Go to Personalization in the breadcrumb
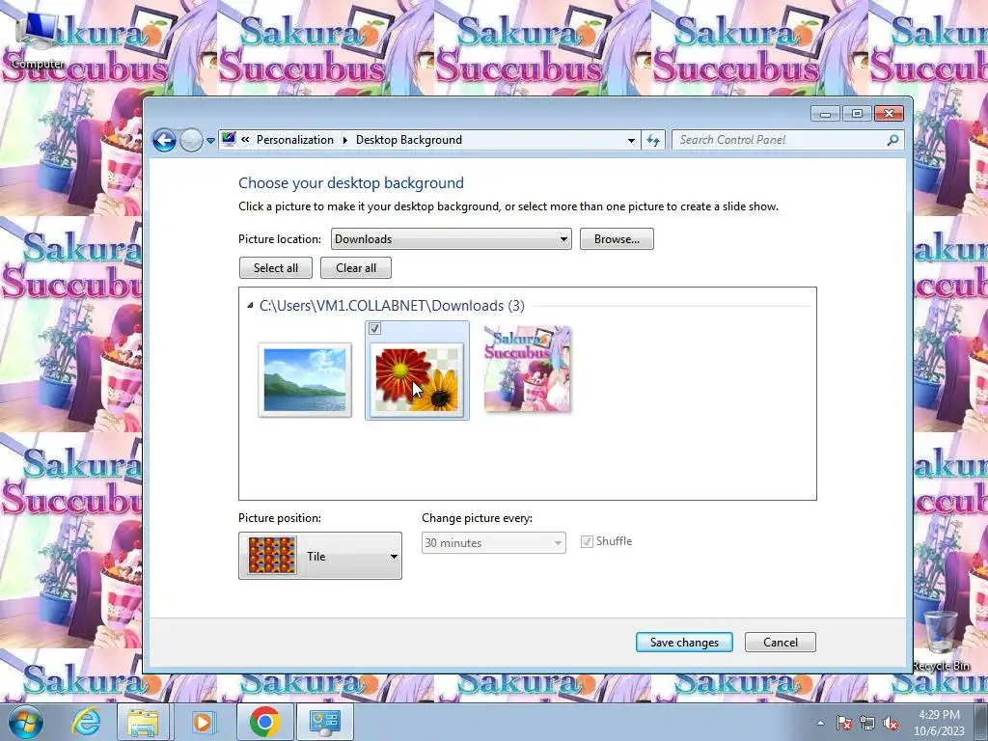 [x=295, y=140]
